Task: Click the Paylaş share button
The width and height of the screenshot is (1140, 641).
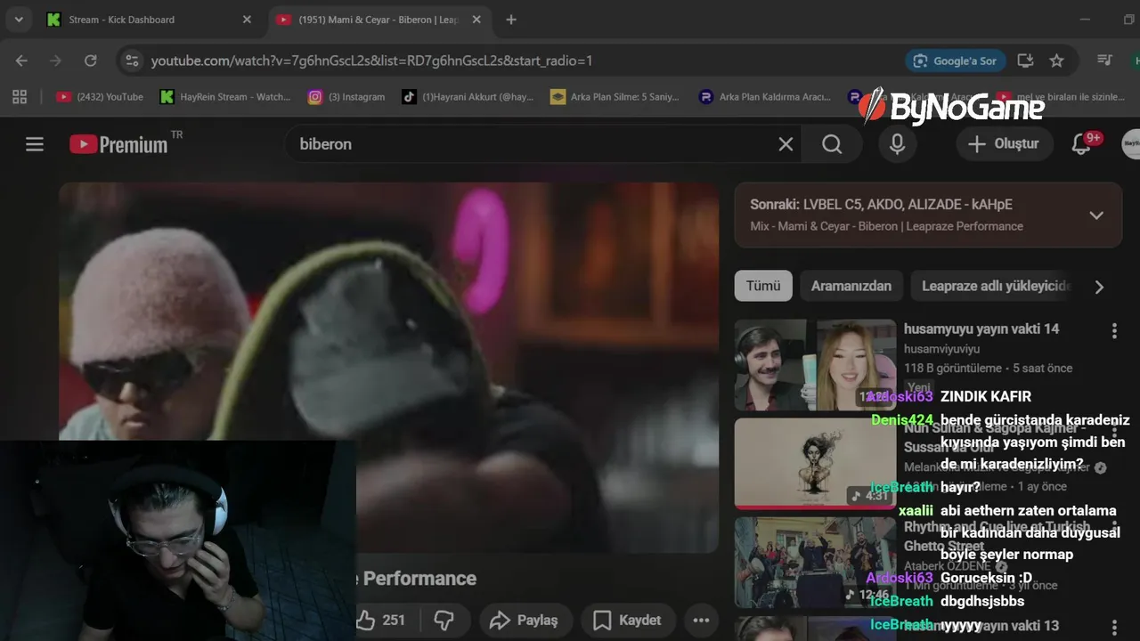Action: [524, 621]
